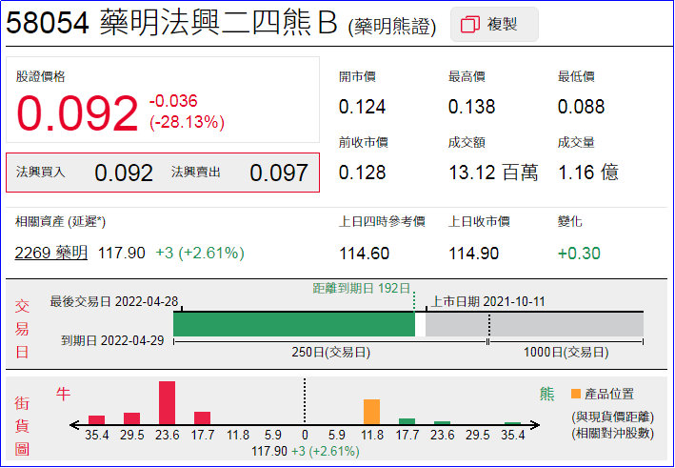Click the 股證價格 heading
Image resolution: width=675 pixels, height=468 pixels.
click(41, 76)
